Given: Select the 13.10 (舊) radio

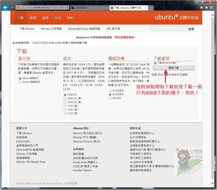Looking at the screenshot, I should (65, 114).
